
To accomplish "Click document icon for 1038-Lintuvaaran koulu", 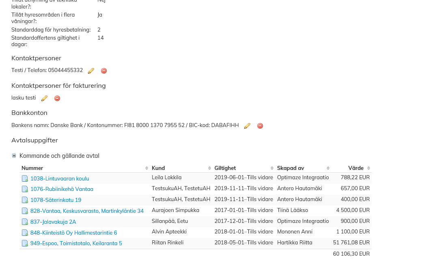I will pos(25,178).
